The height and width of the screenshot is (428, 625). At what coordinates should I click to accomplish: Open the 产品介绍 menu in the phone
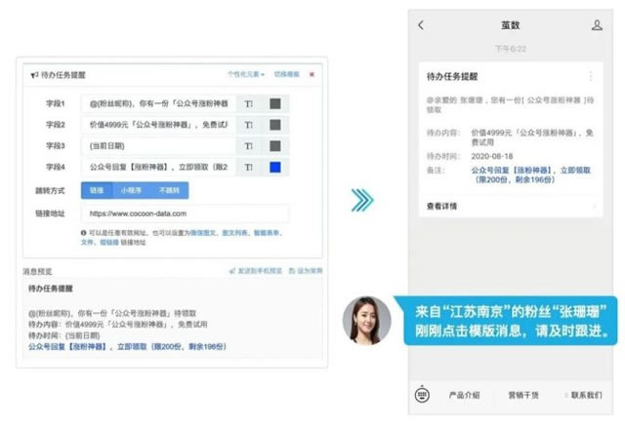[465, 395]
